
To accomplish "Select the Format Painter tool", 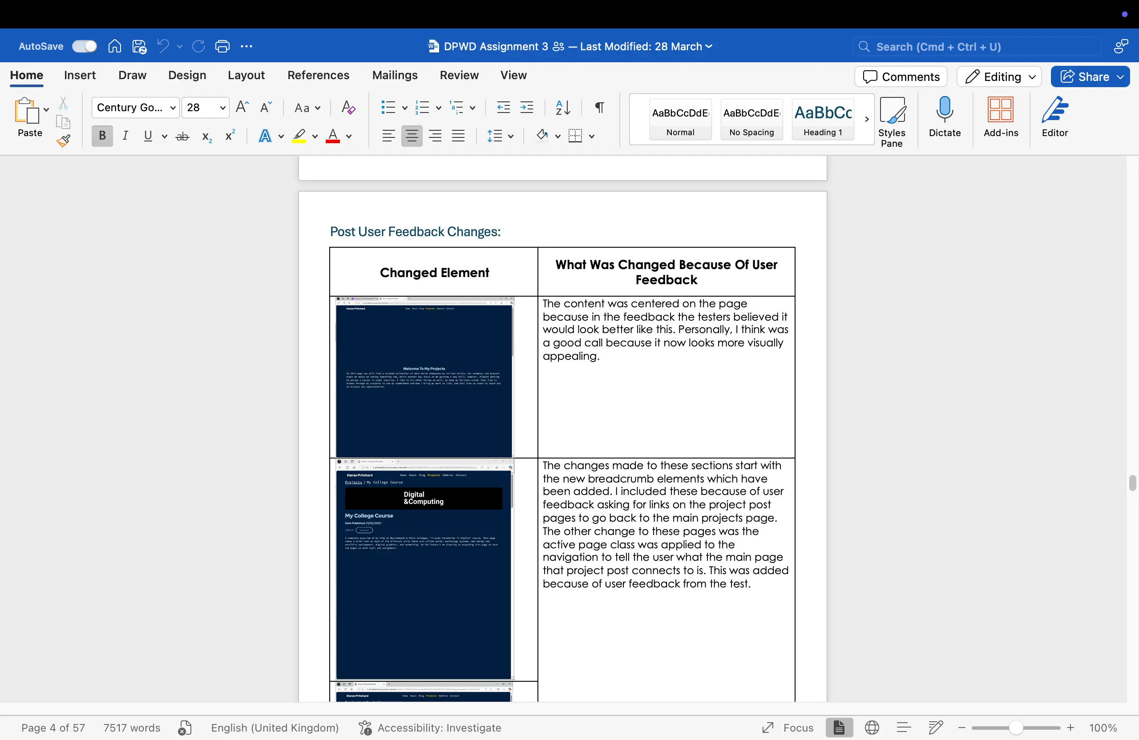I will coord(64,141).
